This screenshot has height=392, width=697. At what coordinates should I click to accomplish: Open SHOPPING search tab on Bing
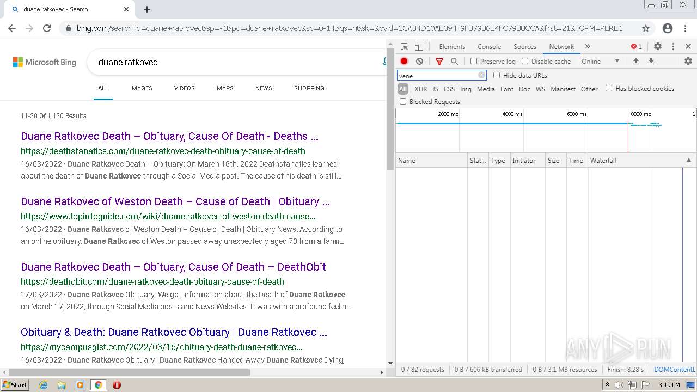309,88
